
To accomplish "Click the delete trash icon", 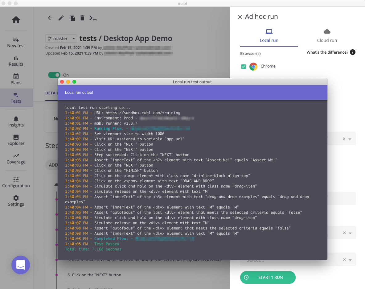I will [82, 18].
